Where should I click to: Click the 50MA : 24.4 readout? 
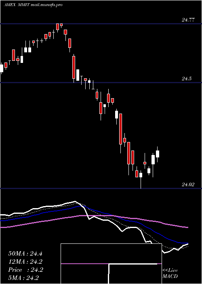coord(25,254)
